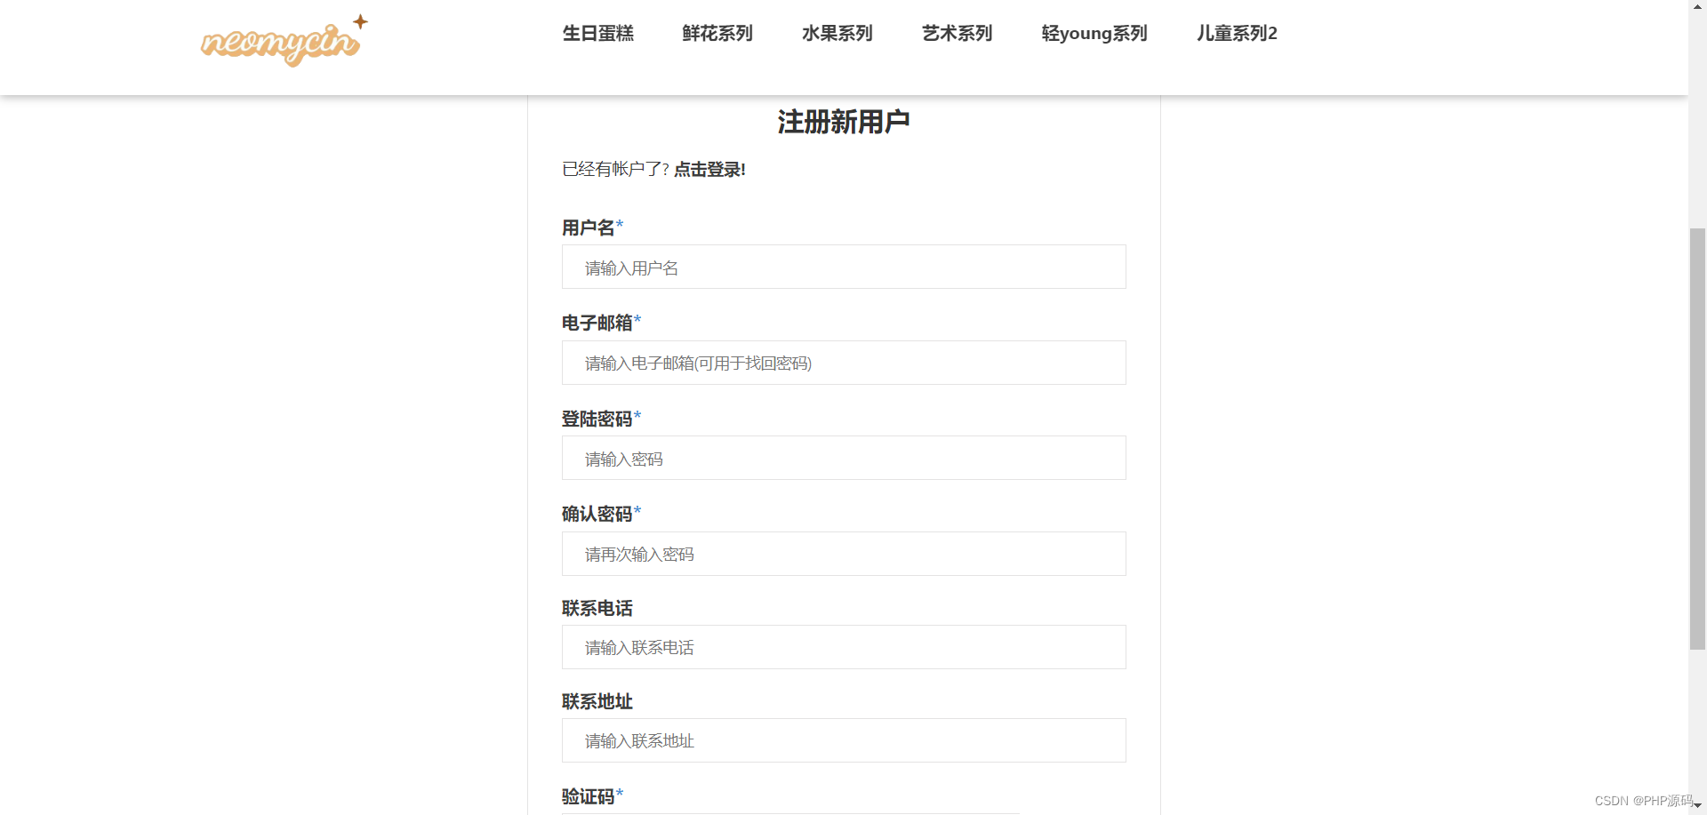Click into the 用户名 input field

[843, 267]
